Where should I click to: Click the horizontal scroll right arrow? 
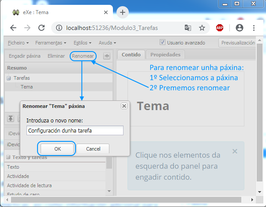pyautogui.click(x=252, y=200)
